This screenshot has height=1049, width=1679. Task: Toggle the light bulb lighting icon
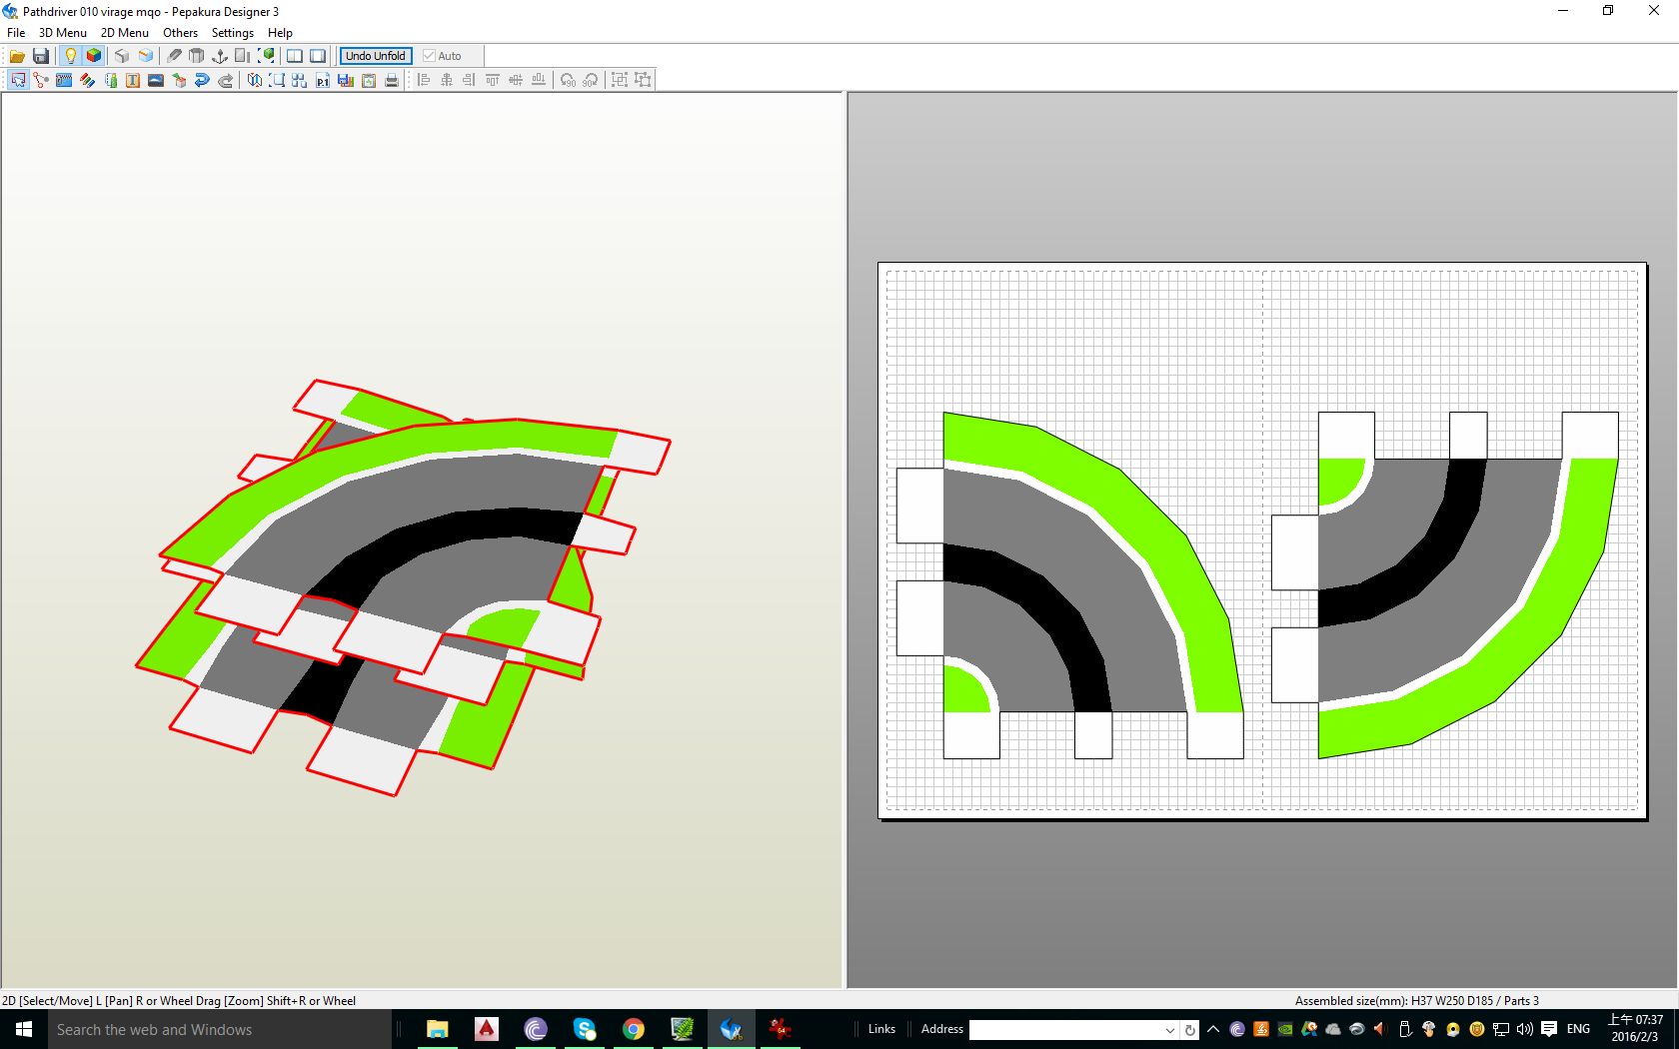coord(70,56)
